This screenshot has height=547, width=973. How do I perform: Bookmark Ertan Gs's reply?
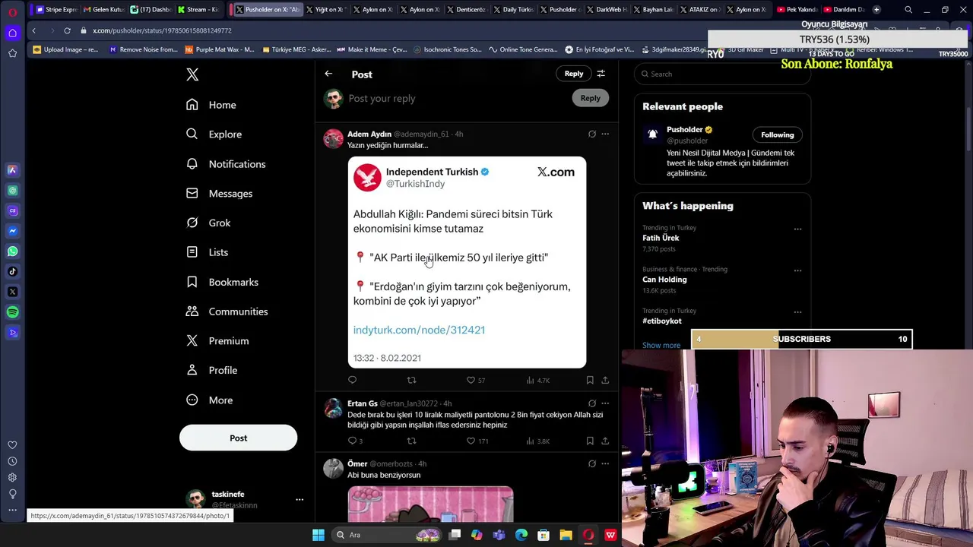(590, 441)
